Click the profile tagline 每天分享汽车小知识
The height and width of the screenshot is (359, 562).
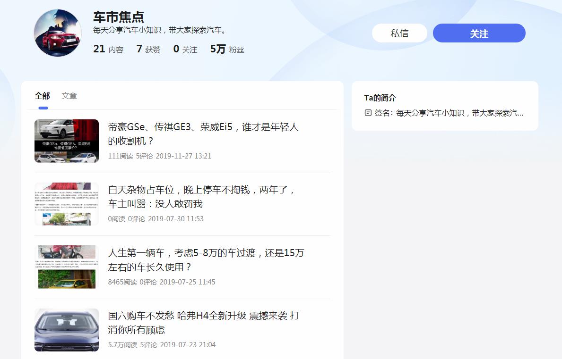point(160,30)
